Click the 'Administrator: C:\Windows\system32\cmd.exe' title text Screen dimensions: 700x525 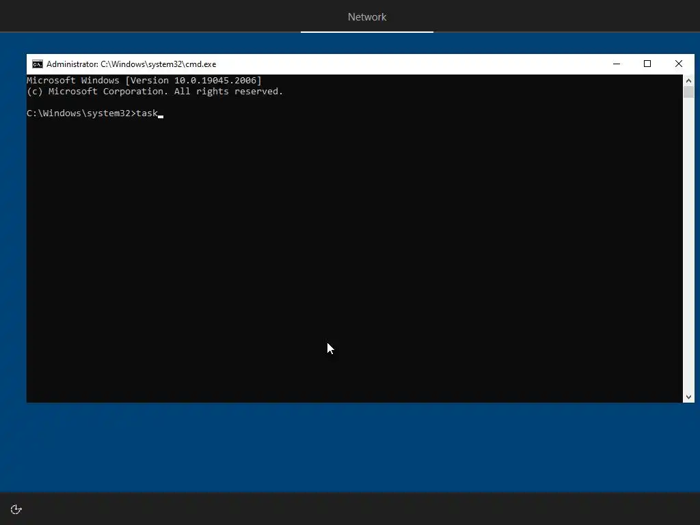(x=131, y=64)
